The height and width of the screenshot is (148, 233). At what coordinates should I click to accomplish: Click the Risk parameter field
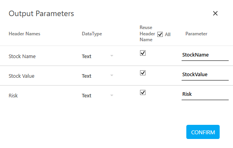(x=205, y=94)
